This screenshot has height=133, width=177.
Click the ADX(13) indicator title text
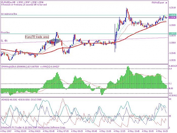(x=22, y=100)
